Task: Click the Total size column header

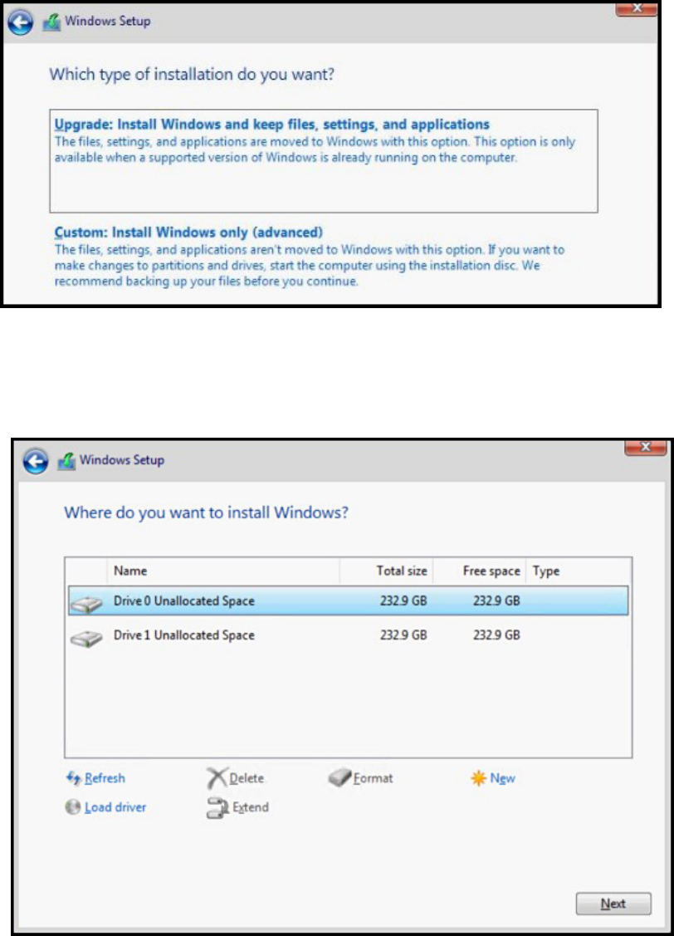Action: [x=402, y=571]
